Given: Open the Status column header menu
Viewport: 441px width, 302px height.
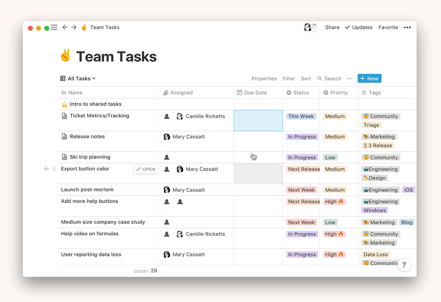Looking at the screenshot, I should point(298,92).
